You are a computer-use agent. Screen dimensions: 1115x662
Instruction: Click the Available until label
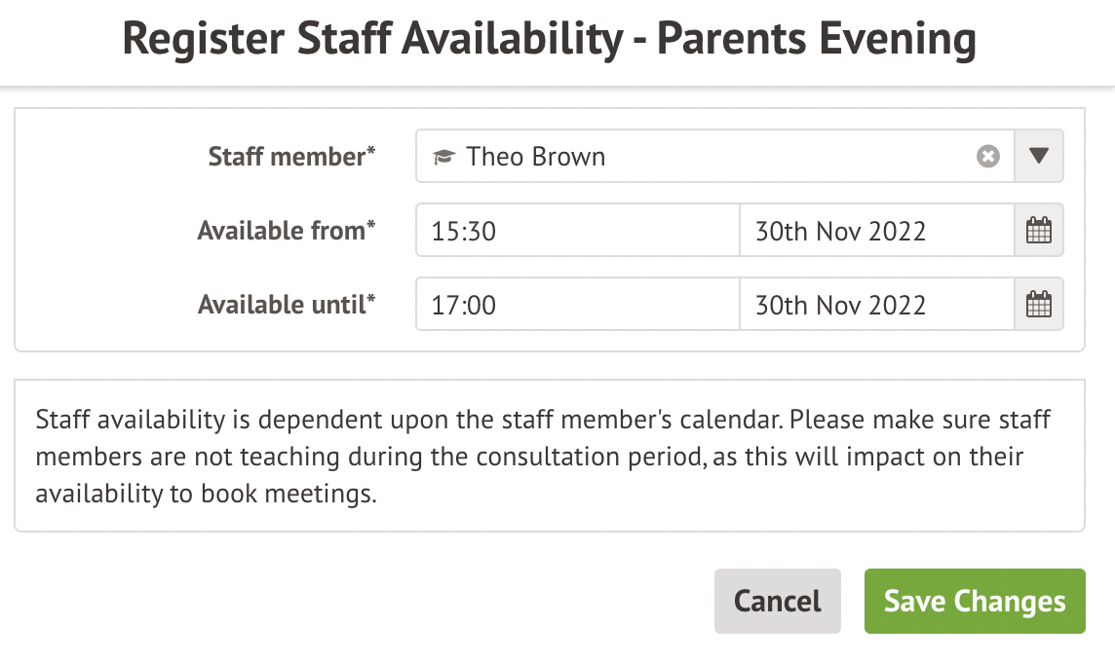[x=287, y=305]
